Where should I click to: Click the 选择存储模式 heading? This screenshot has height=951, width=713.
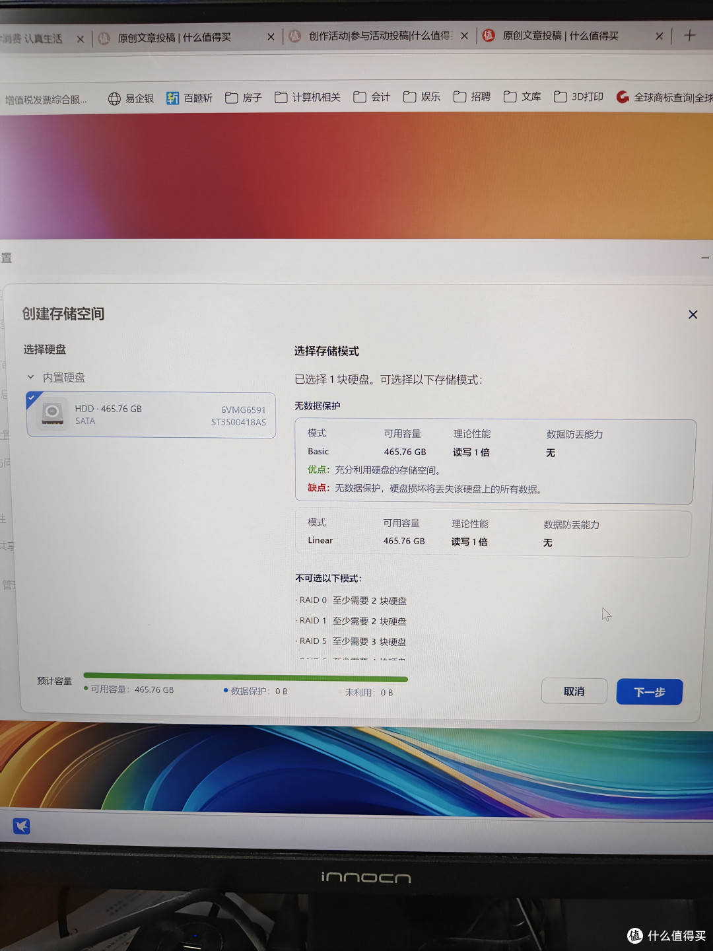coord(327,351)
